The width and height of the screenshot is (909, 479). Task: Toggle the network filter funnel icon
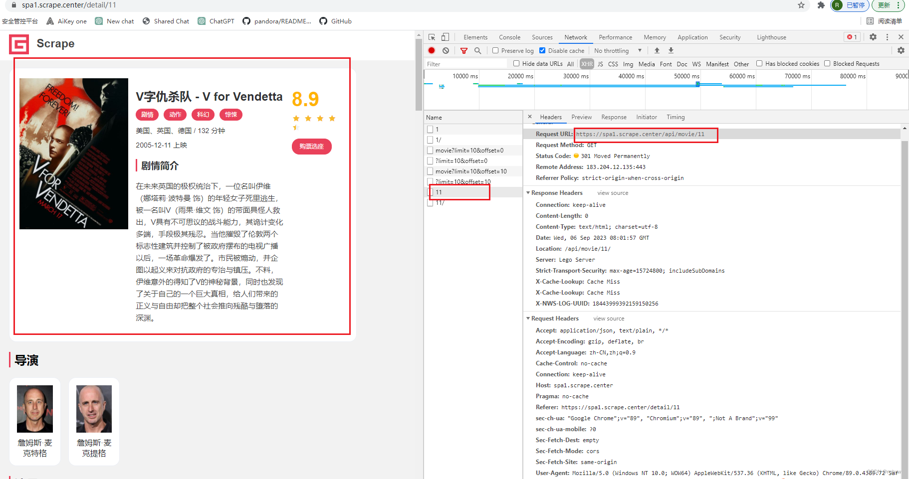pyautogui.click(x=464, y=50)
